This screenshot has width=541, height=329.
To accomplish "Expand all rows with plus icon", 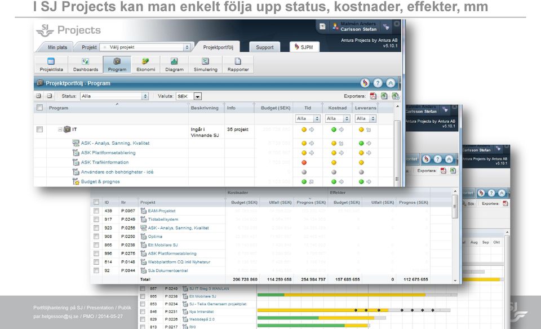I will 38,96.
